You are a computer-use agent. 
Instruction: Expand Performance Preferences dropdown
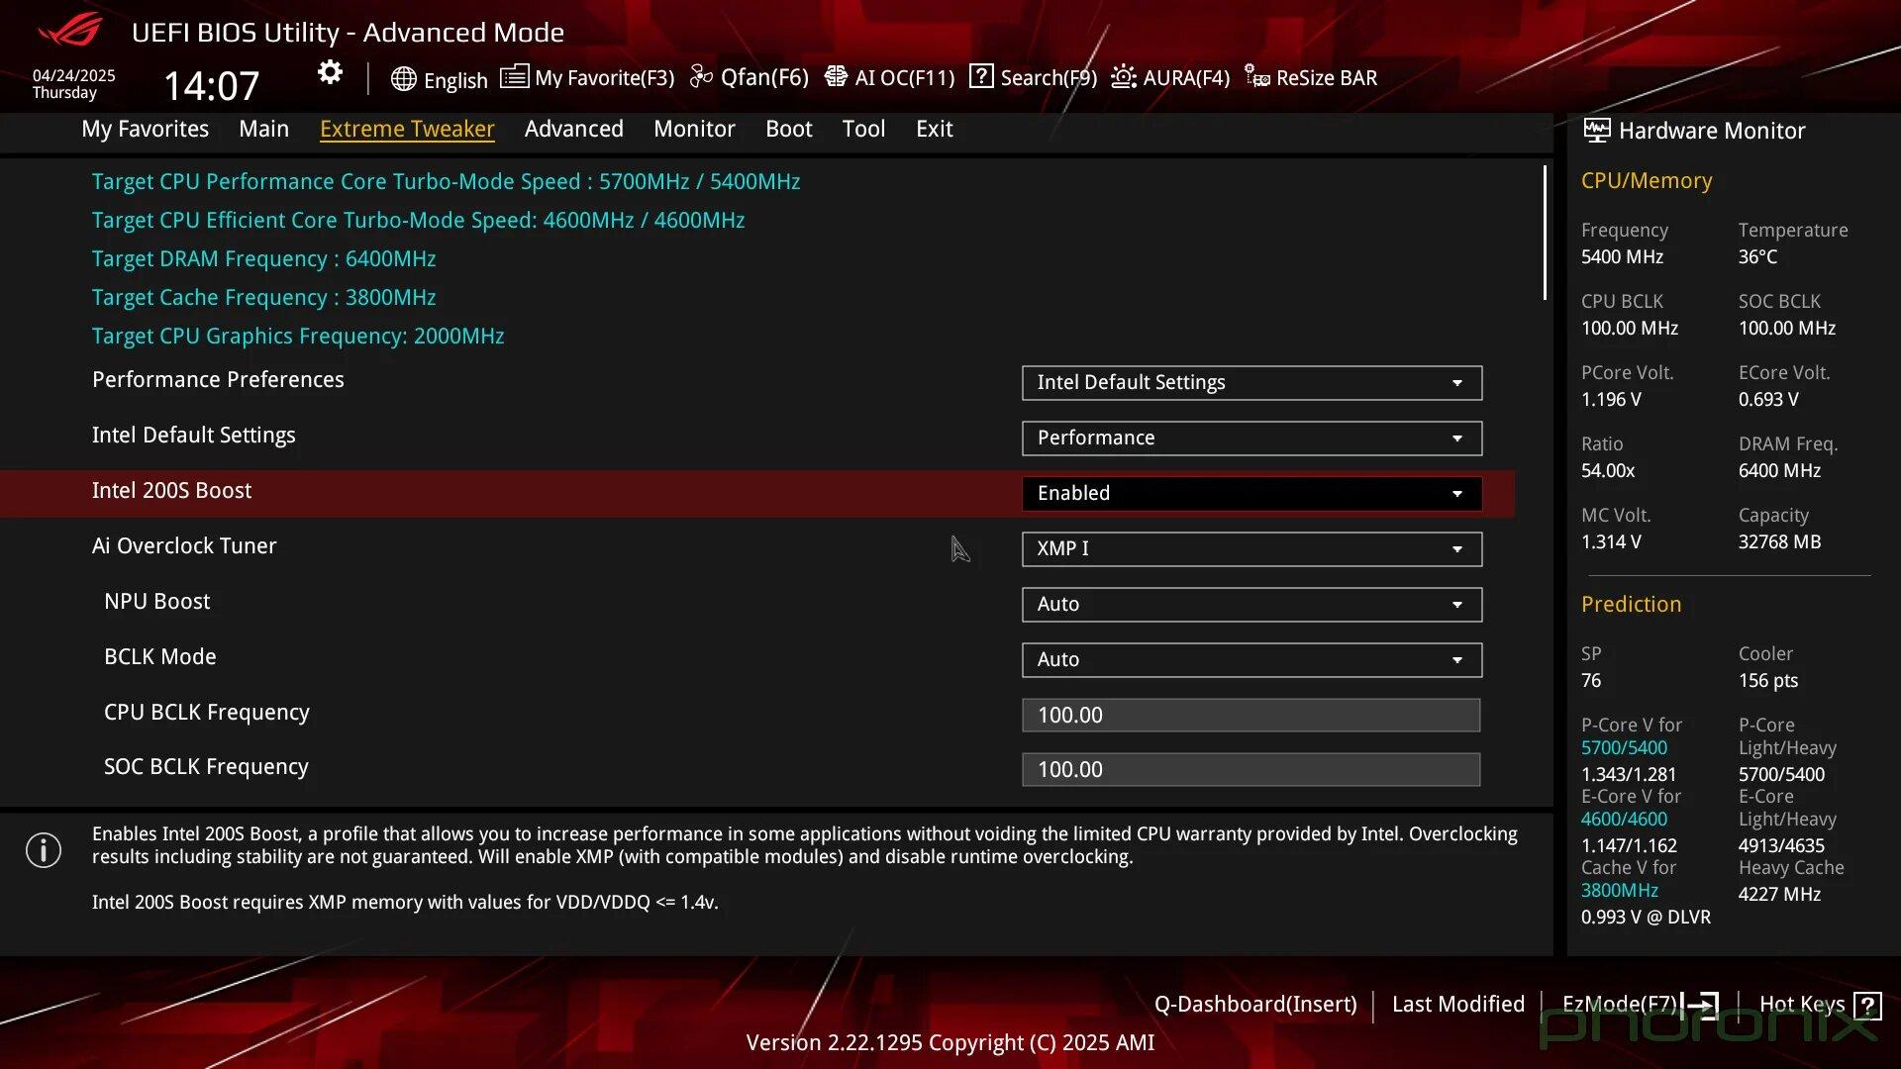[1251, 382]
